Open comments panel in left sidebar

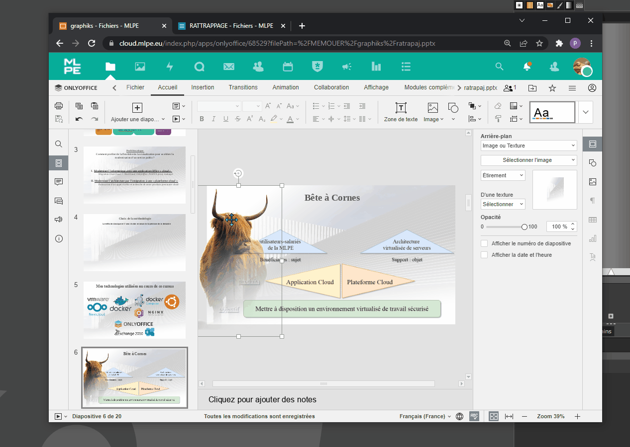(x=59, y=182)
